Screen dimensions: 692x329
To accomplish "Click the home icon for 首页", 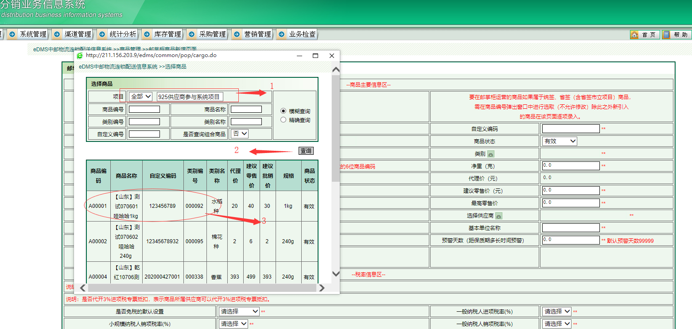I will pyautogui.click(x=635, y=34).
